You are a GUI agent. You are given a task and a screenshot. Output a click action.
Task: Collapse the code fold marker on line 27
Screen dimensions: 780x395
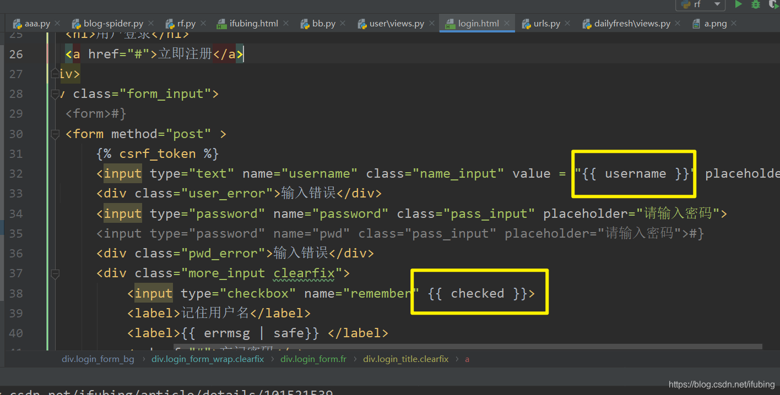[55, 74]
